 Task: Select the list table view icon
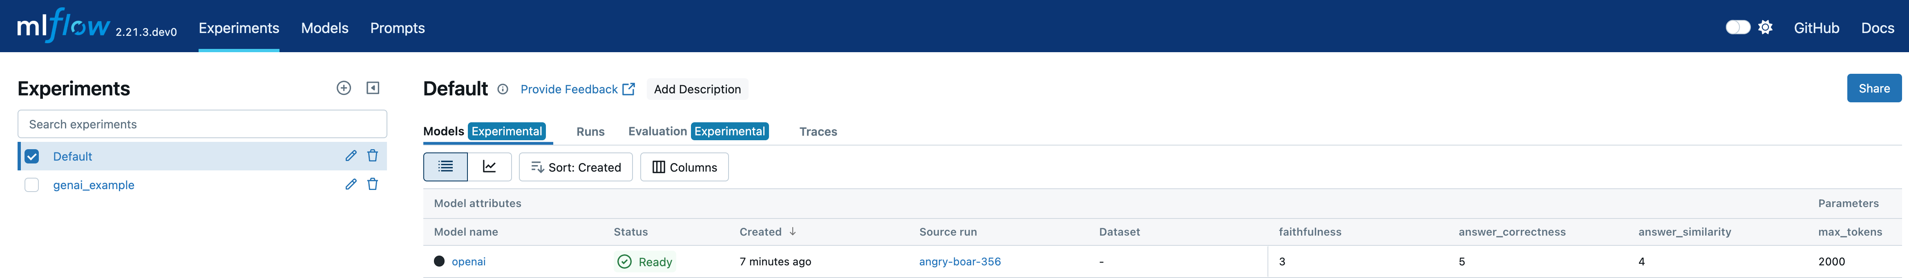click(445, 167)
